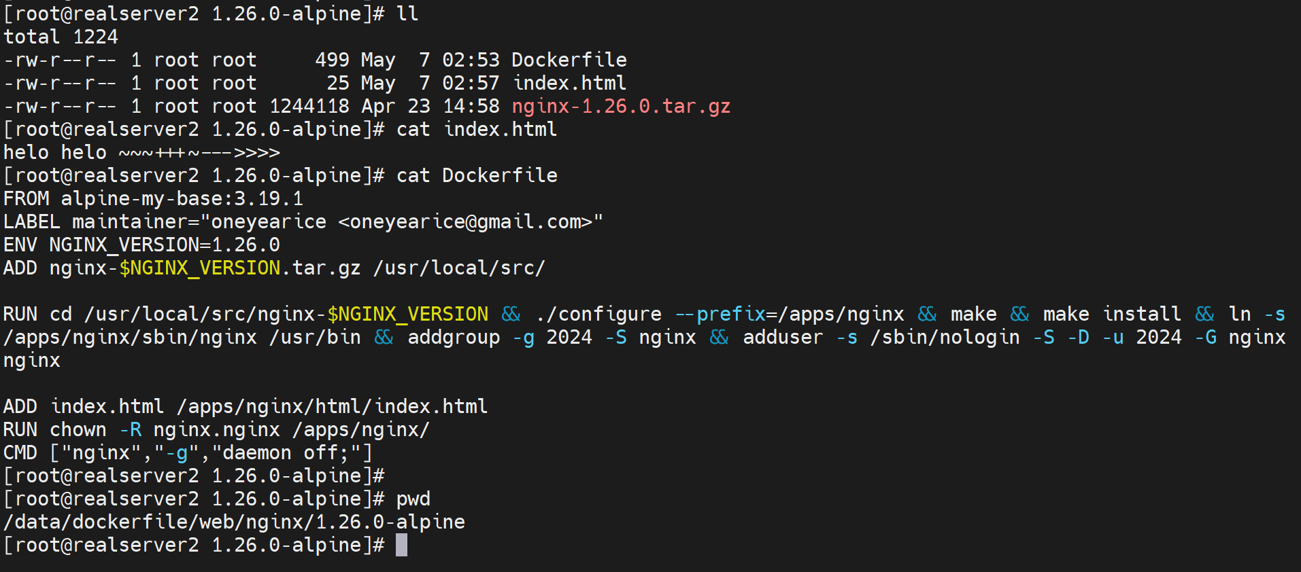Click the "pwd" command text

click(x=413, y=499)
